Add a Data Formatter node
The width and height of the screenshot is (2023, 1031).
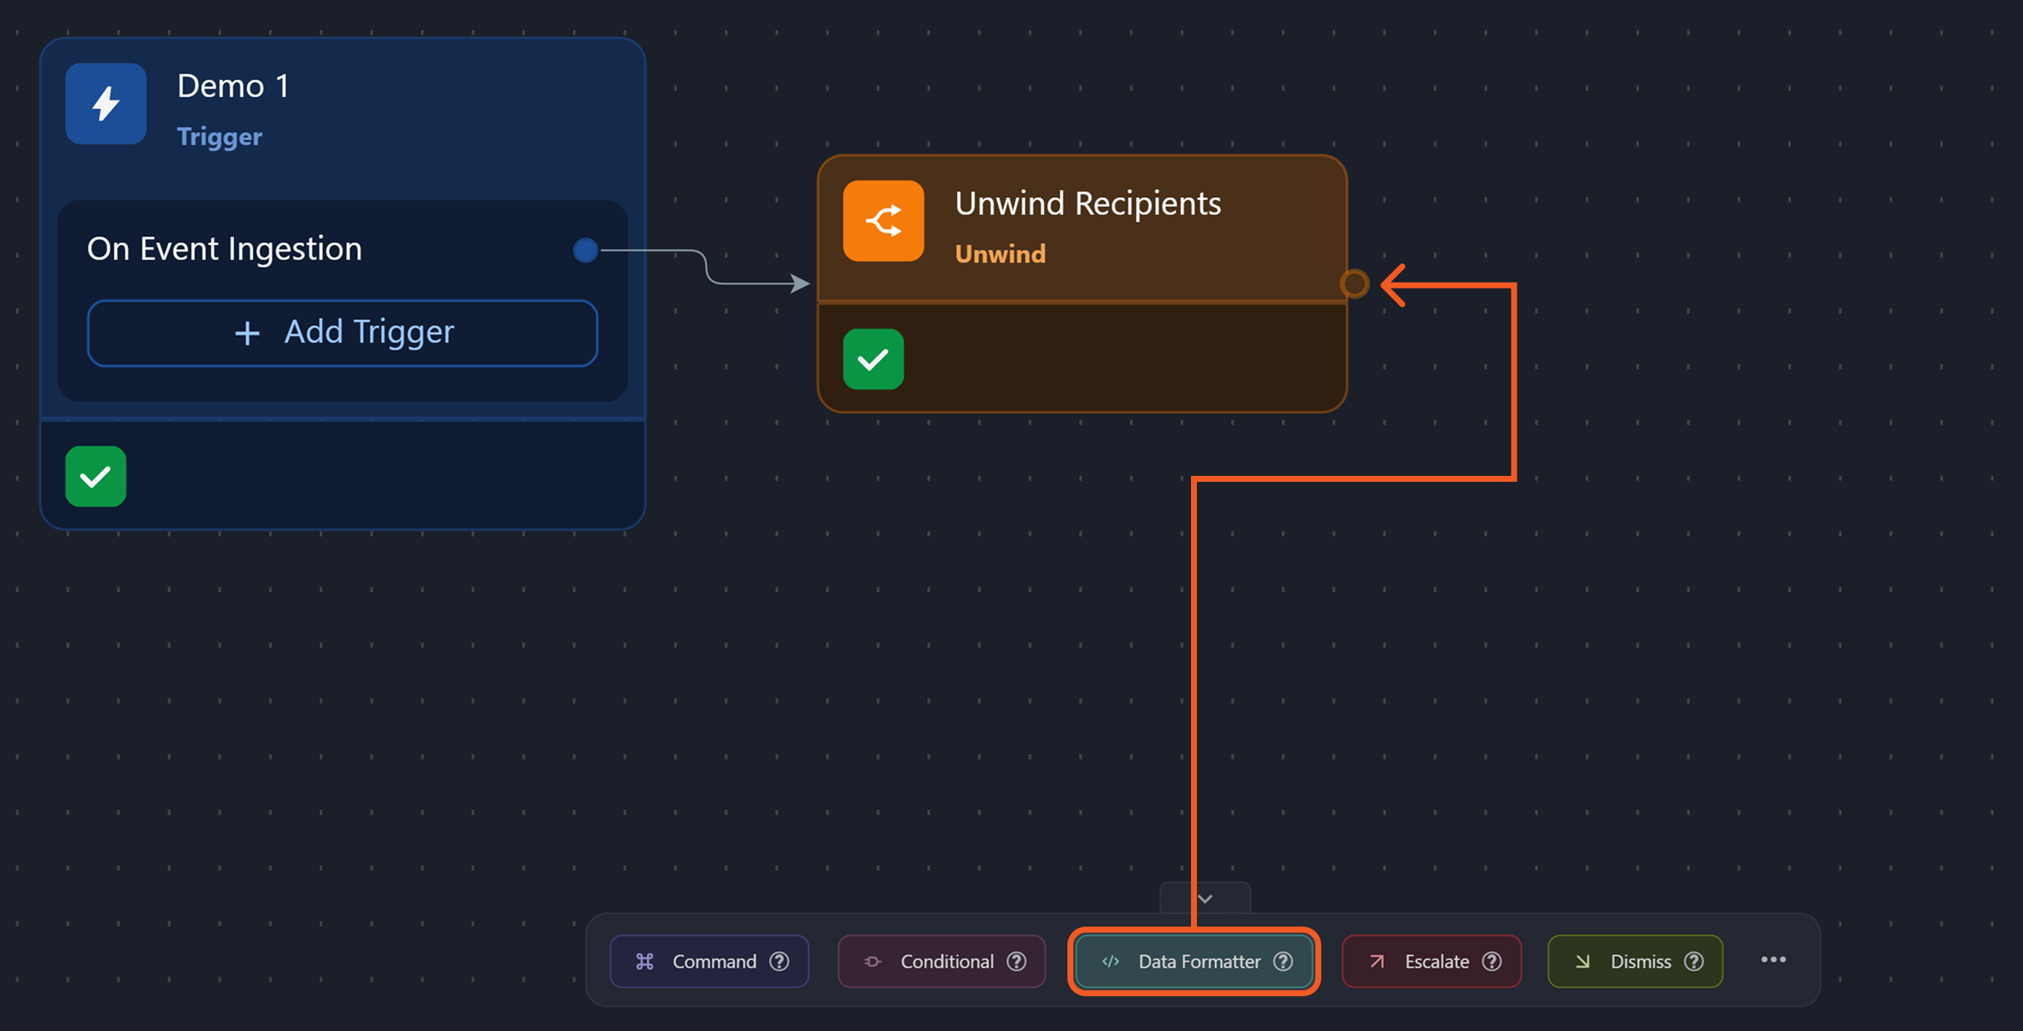click(x=1198, y=961)
